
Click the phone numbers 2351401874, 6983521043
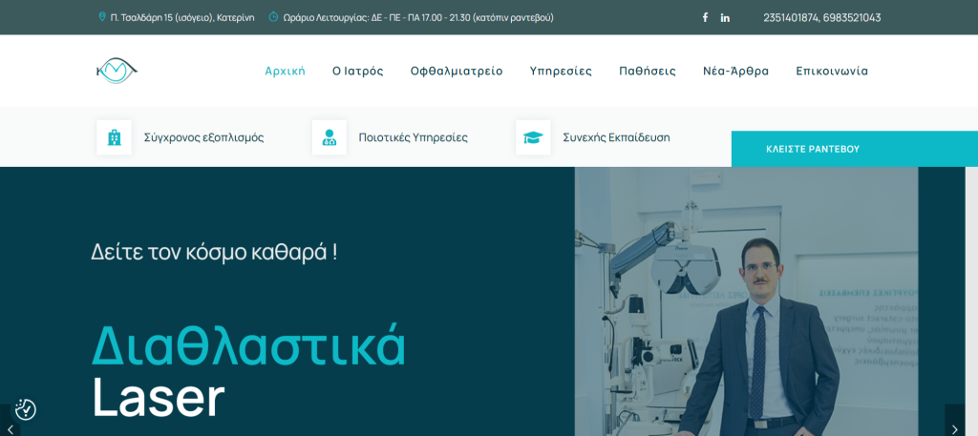pos(822,17)
